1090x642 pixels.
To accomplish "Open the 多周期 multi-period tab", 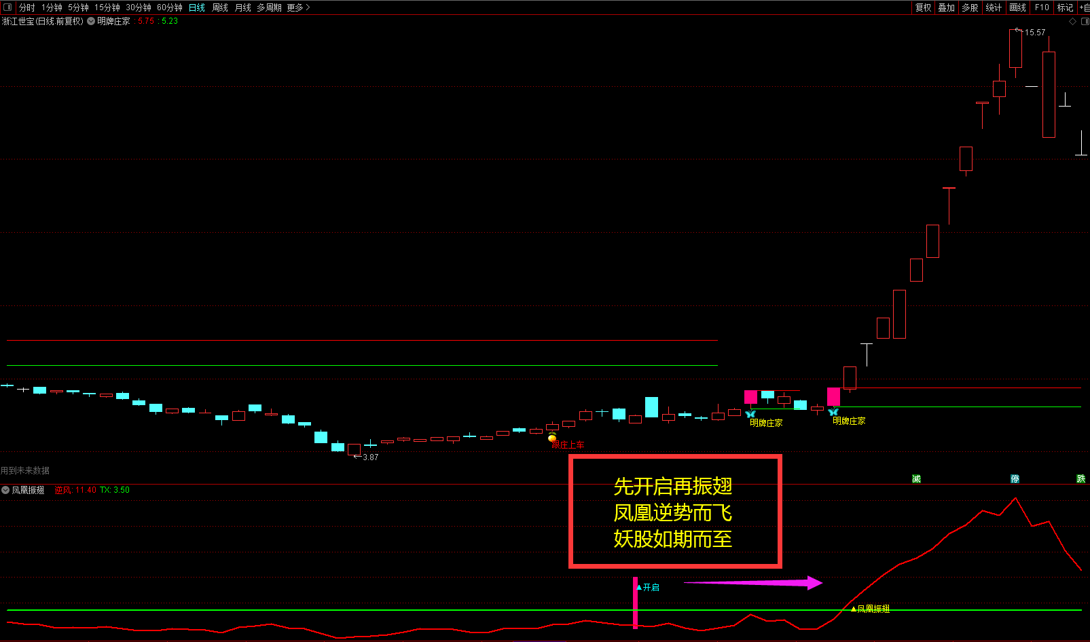I will coord(269,7).
